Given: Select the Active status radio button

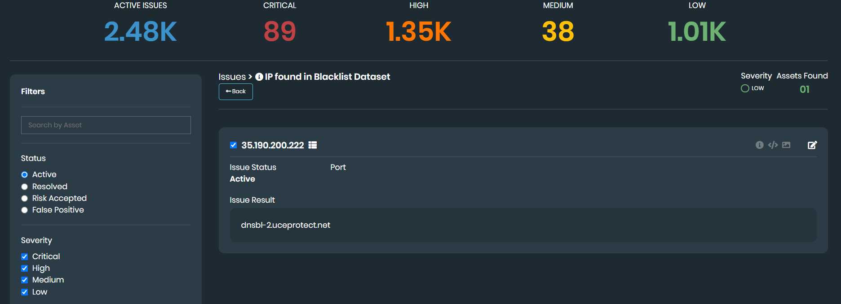Looking at the screenshot, I should tap(25, 174).
